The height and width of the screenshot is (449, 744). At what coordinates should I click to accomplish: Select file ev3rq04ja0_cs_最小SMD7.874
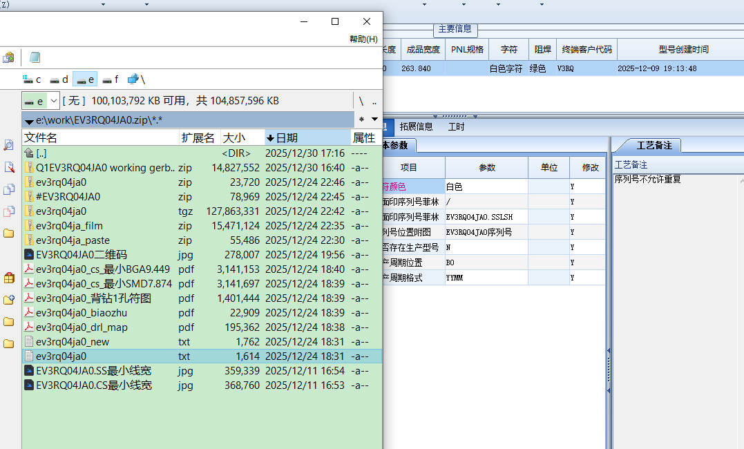(202, 283)
